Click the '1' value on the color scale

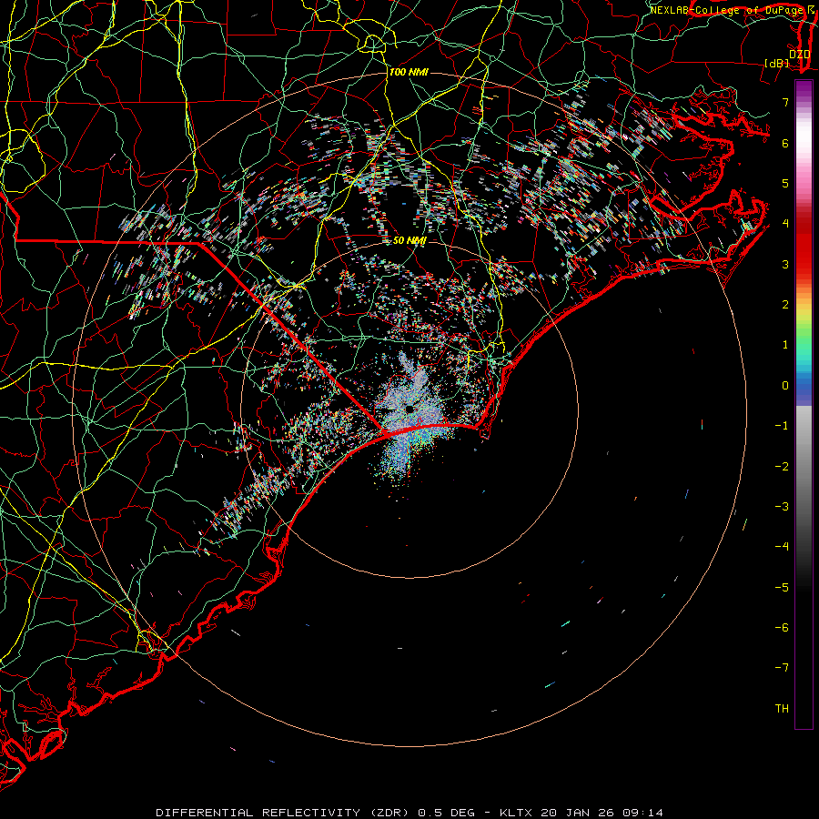pyautogui.click(x=785, y=345)
